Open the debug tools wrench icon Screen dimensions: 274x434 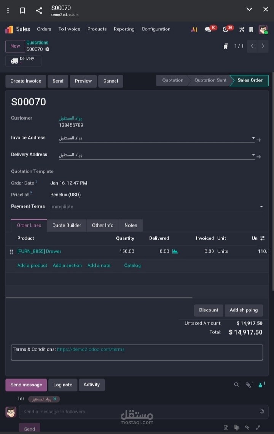coord(242,29)
